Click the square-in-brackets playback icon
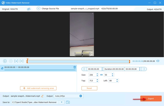This screenshot has width=164, height=106. click(x=21, y=61)
